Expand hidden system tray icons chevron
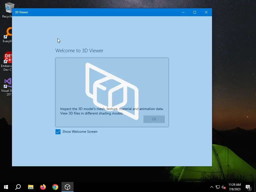256x192 pixels. (x=211, y=187)
